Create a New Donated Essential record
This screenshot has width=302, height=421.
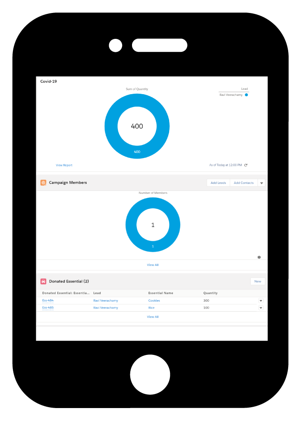pyautogui.click(x=258, y=281)
